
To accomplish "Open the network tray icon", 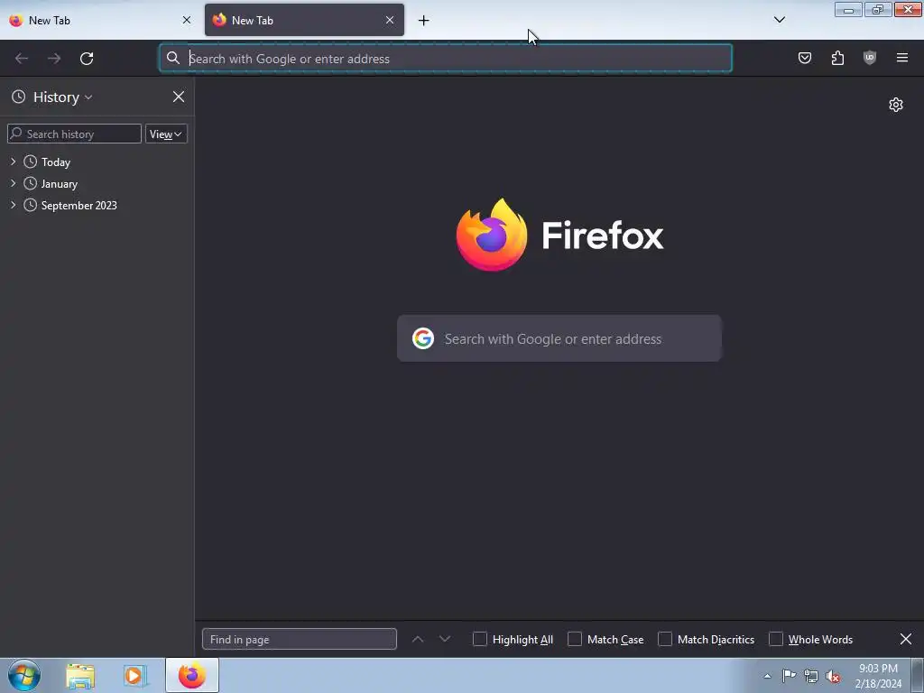I will click(811, 676).
